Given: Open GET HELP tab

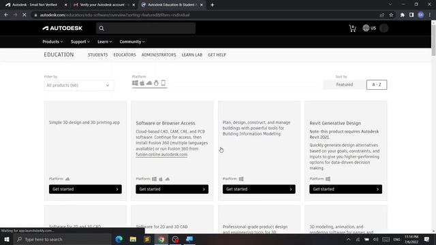Looking at the screenshot, I should pyautogui.click(x=217, y=54).
